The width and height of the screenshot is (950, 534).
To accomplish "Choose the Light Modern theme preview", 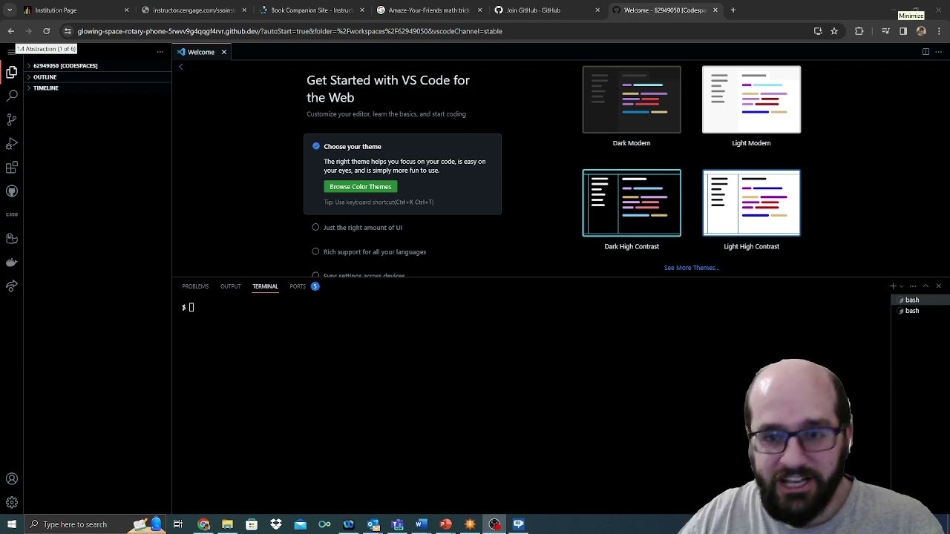I will click(751, 99).
